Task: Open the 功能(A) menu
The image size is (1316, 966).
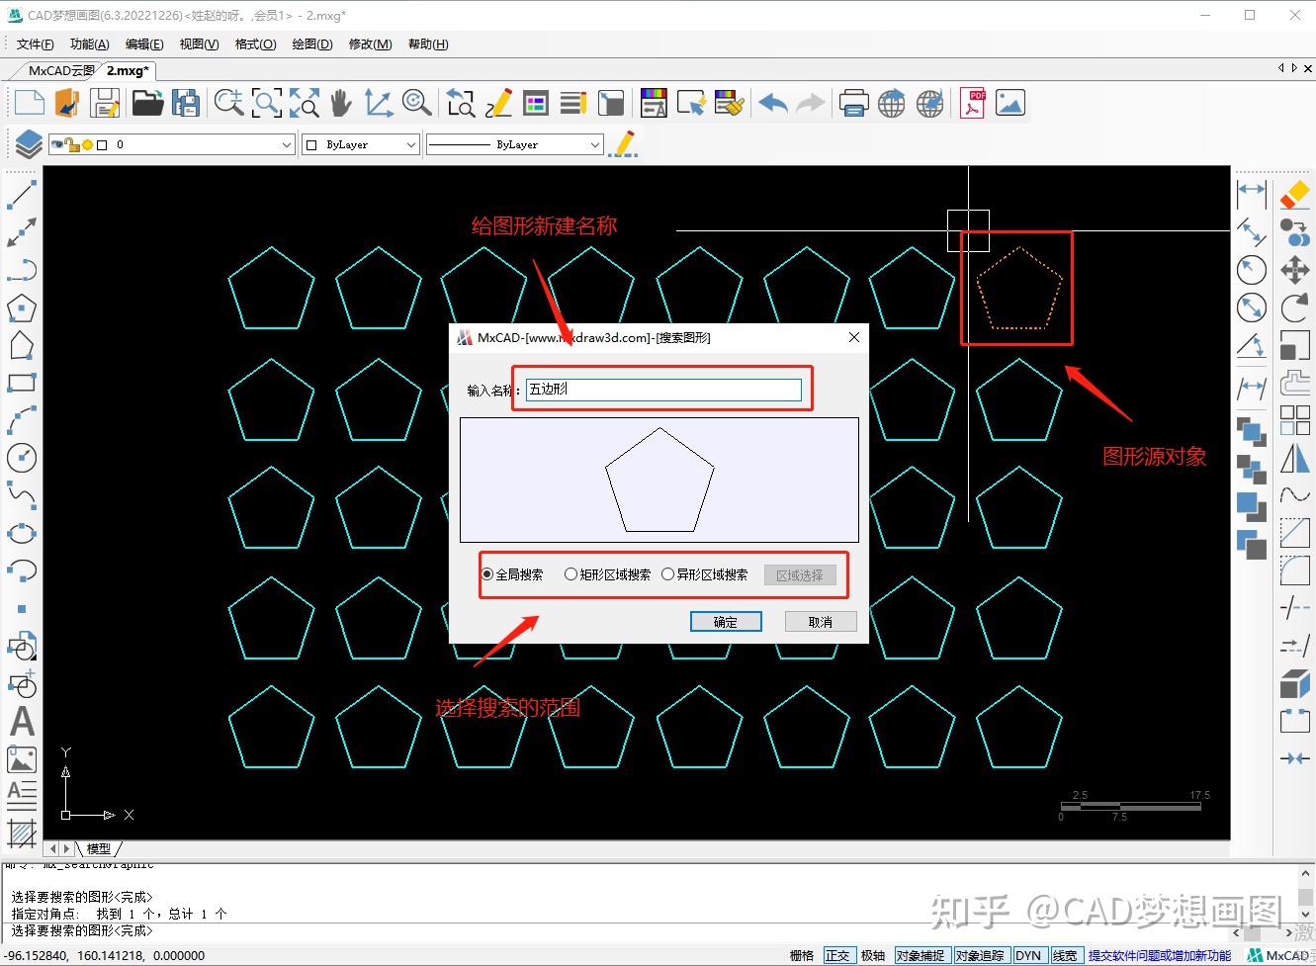Action: 90,44
